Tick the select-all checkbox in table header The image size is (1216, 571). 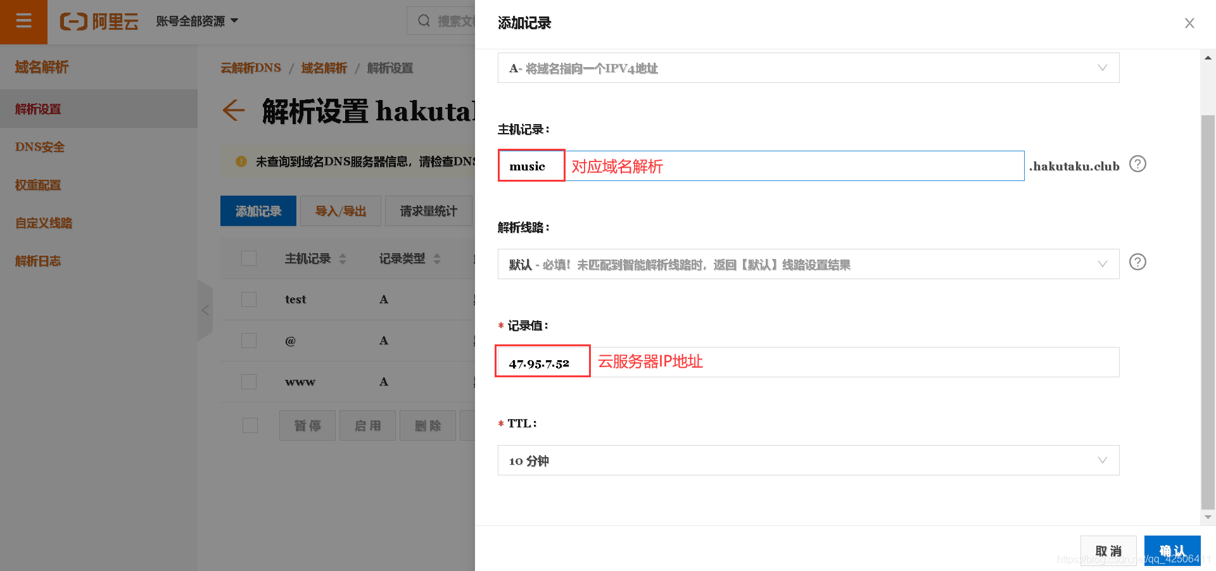pyautogui.click(x=249, y=258)
